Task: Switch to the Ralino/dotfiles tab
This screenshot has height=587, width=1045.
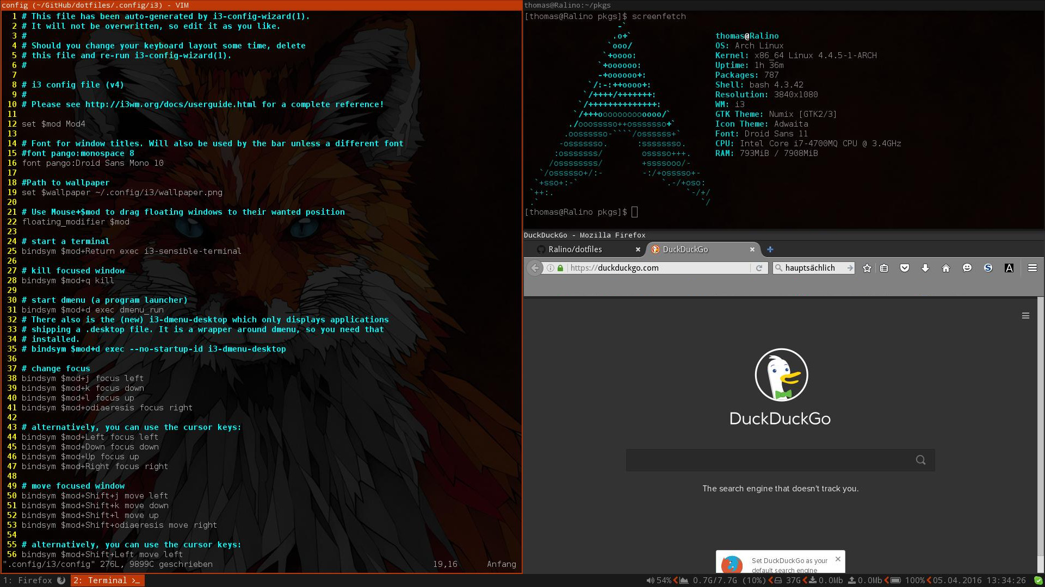Action: coord(575,249)
